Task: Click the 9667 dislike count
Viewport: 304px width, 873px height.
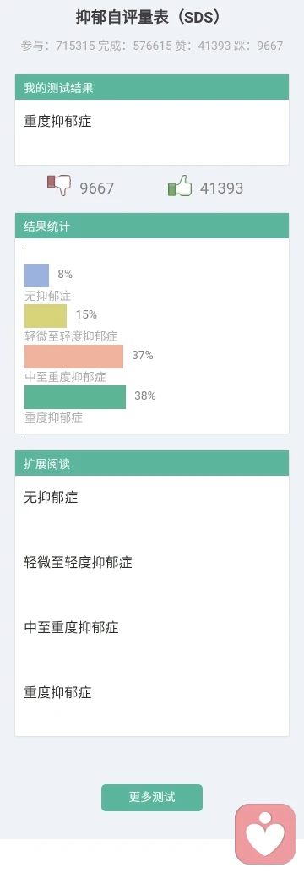Action: (x=97, y=188)
